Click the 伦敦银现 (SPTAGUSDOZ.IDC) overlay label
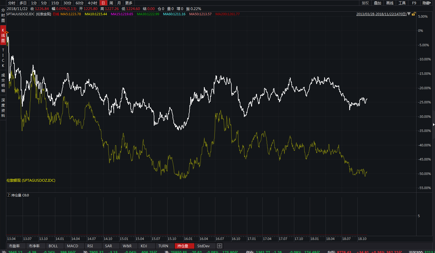The height and width of the screenshot is (253, 435). click(31, 180)
